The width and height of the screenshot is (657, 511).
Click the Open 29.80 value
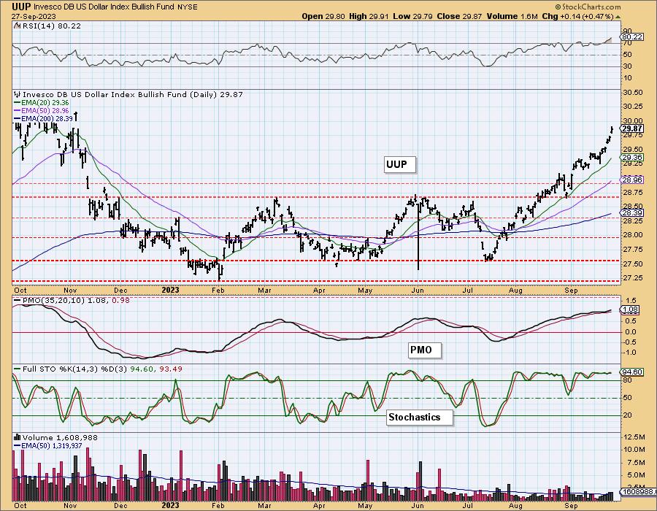(x=323, y=16)
